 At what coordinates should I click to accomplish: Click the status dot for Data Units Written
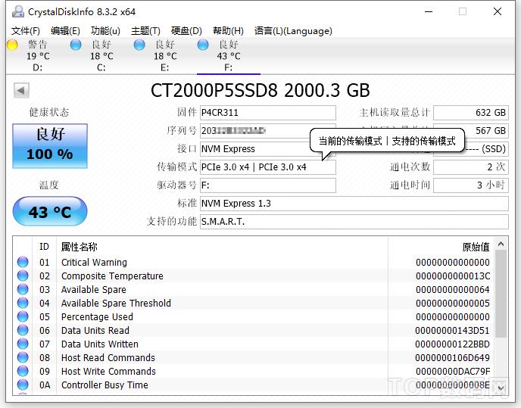click(x=23, y=344)
